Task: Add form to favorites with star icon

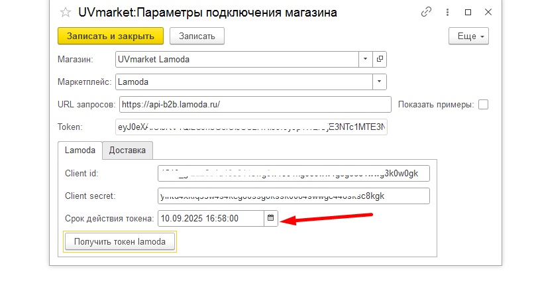Action: click(x=66, y=13)
